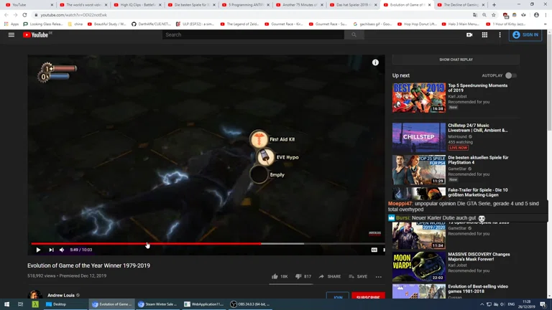Open 'MASSIVE DISCOVERY Changes Majora's Mask' video title
The image size is (552, 310).
click(479, 257)
